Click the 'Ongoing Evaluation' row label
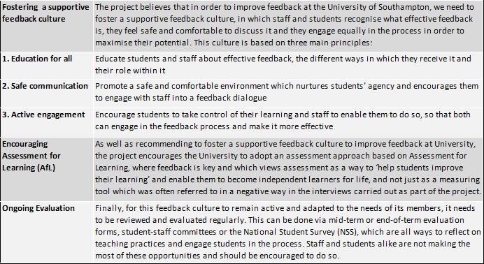Viewport: 484px width, 264px height. tap(38, 208)
